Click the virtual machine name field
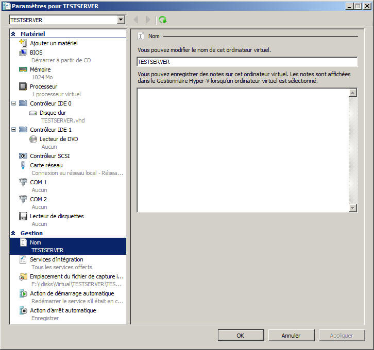374x350 pixels. [247, 62]
